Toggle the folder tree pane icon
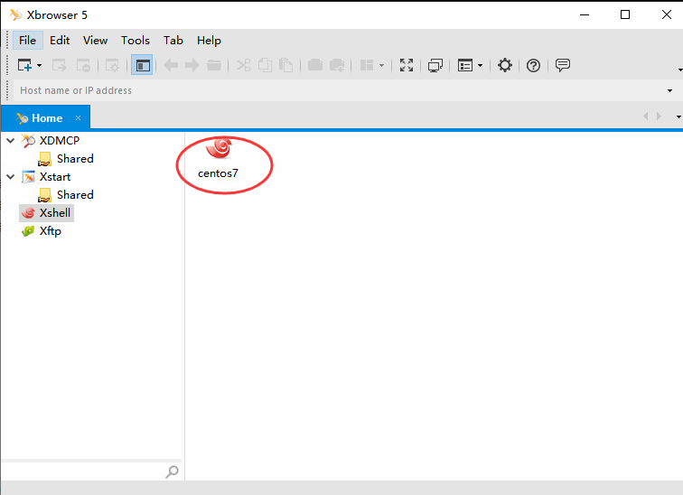The width and height of the screenshot is (683, 495). pyautogui.click(x=142, y=65)
